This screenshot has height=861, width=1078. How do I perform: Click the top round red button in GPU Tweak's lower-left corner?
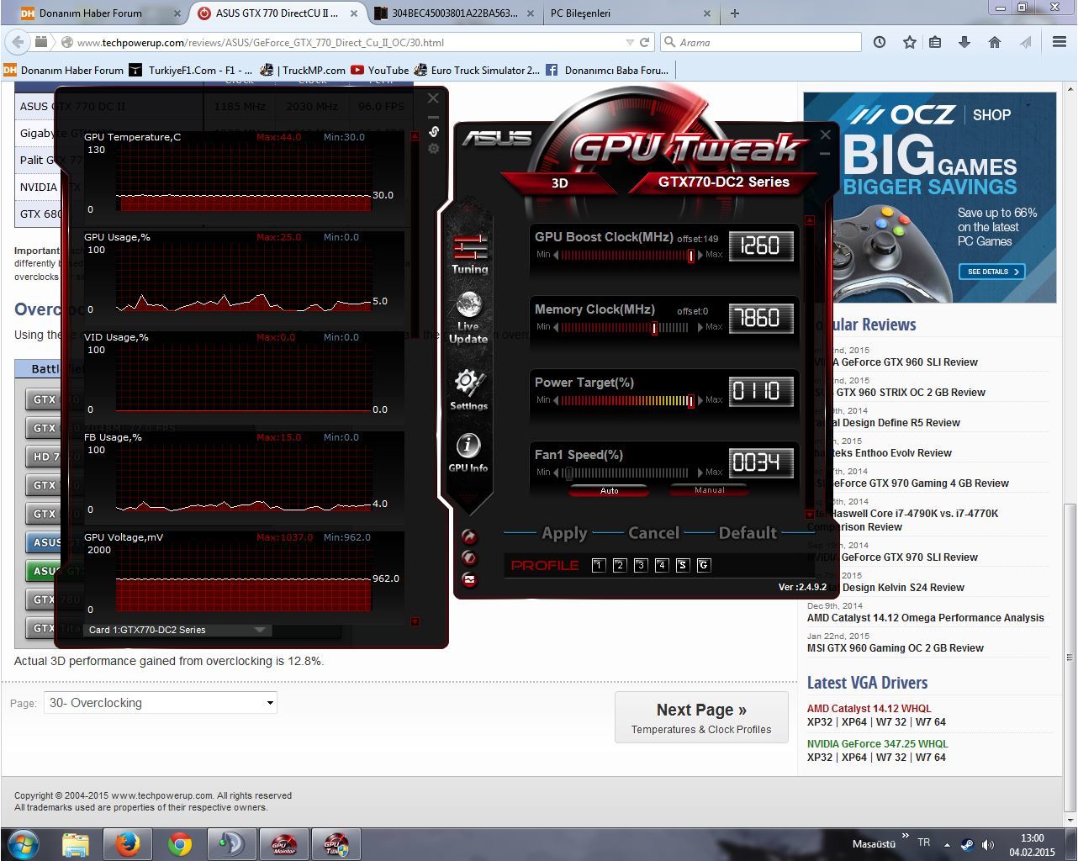pyautogui.click(x=469, y=536)
